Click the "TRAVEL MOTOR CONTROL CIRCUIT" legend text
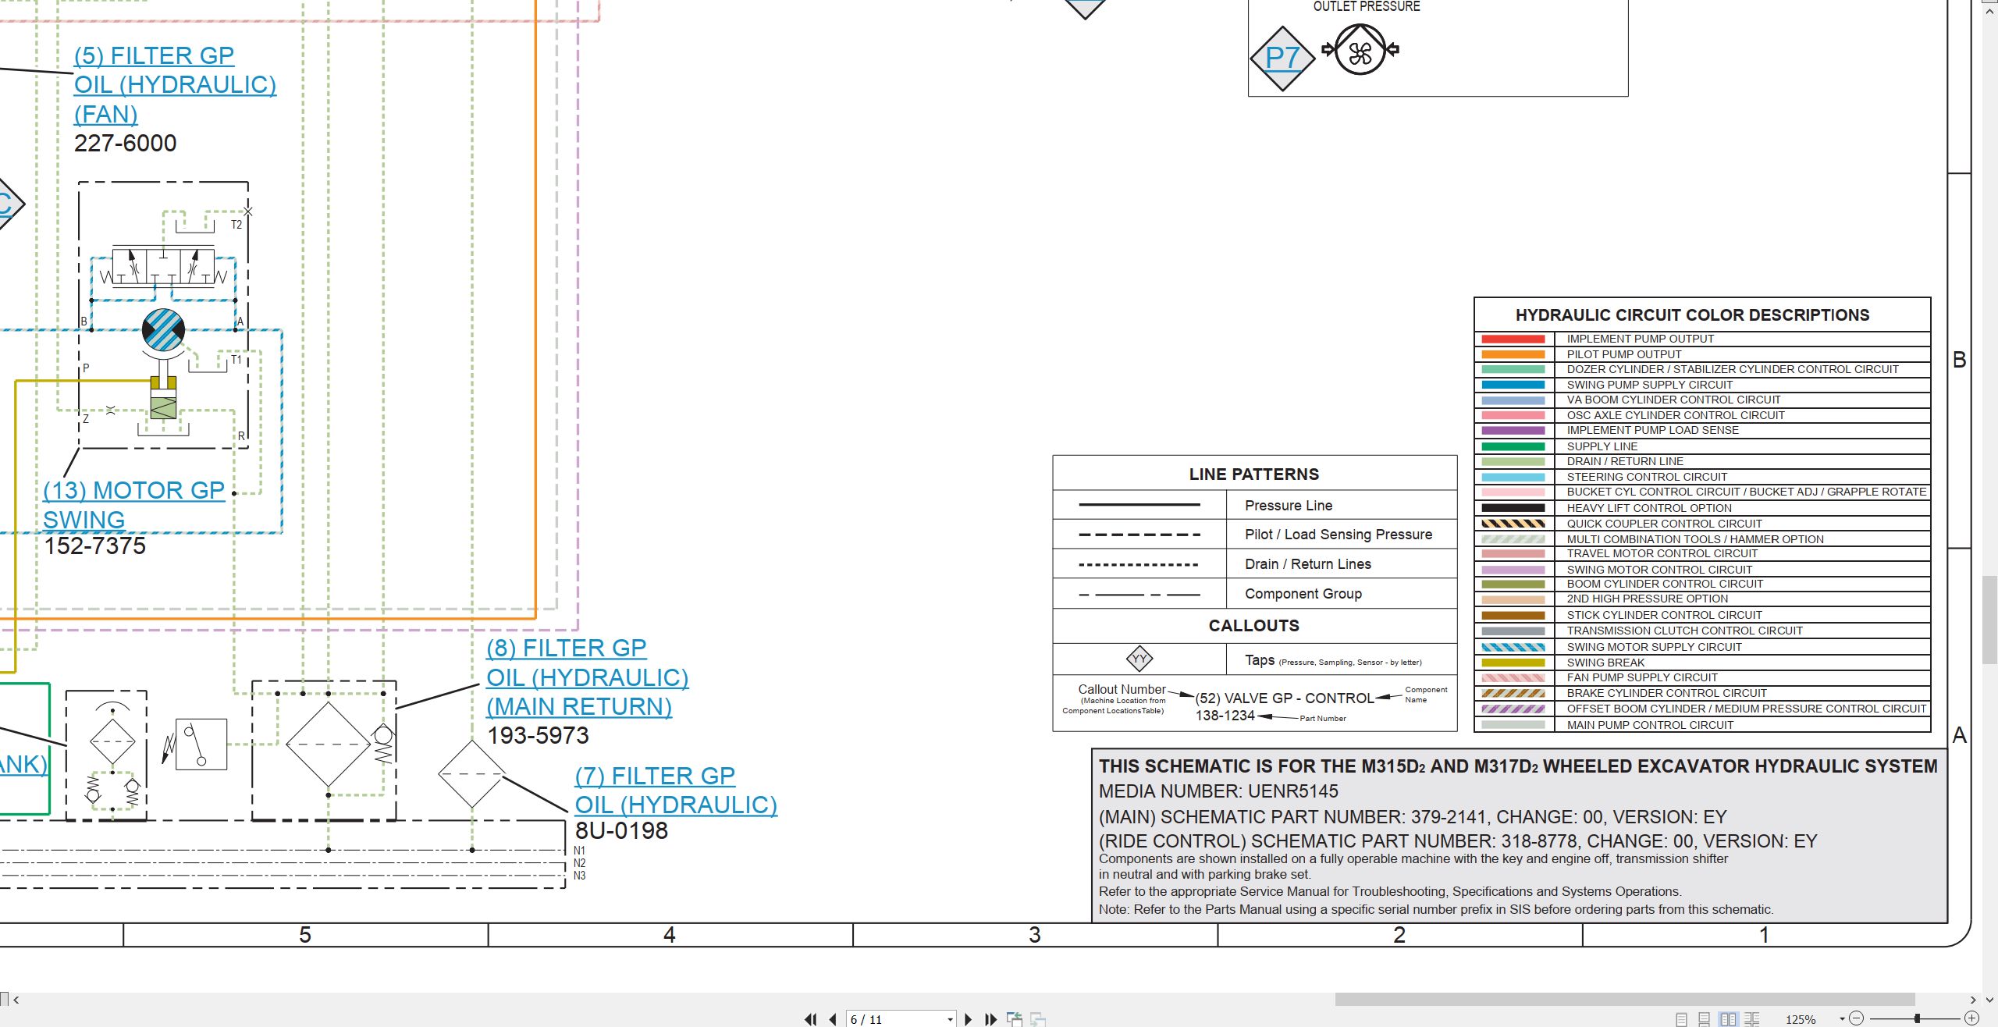The image size is (1998, 1027). (1662, 553)
